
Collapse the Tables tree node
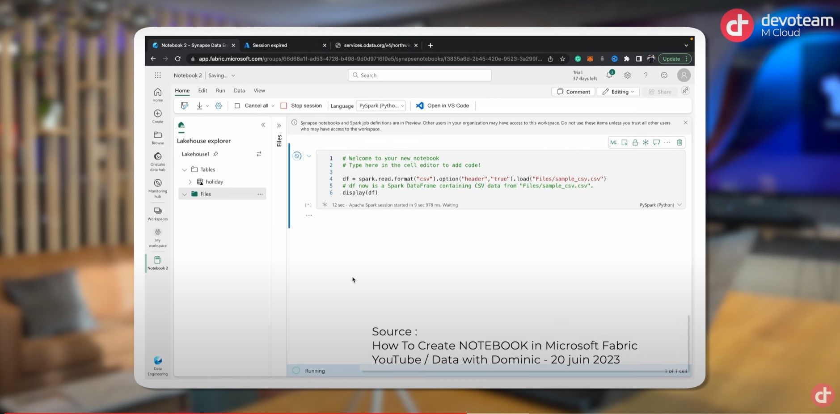pos(185,170)
